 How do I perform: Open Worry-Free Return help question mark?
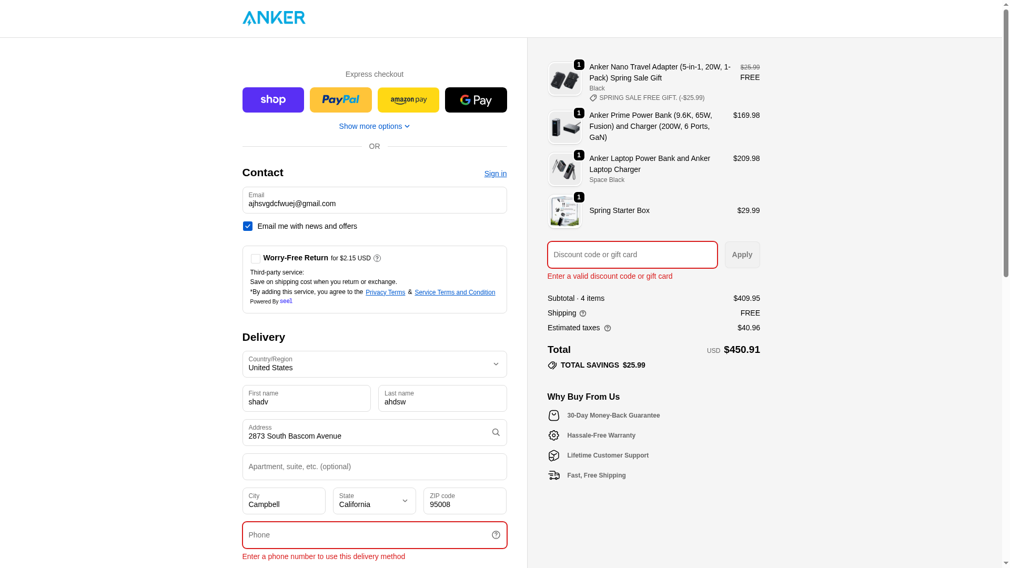tap(377, 258)
